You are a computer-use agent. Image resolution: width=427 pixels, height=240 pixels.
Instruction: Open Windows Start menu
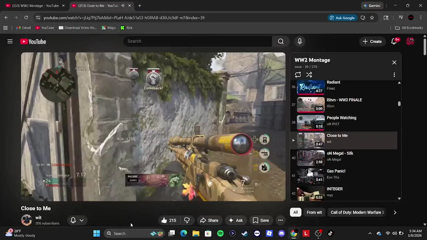[96, 233]
